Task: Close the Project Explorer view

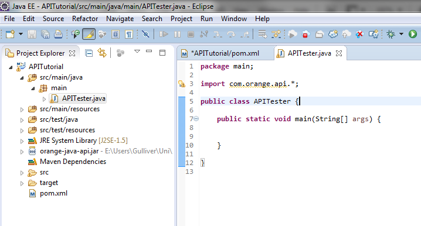Action: [x=72, y=53]
